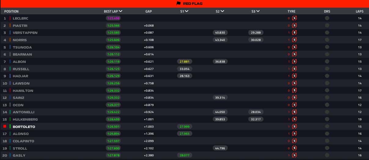369x160 pixels.
Task: Select driver name ALONSO
Action: (21, 134)
